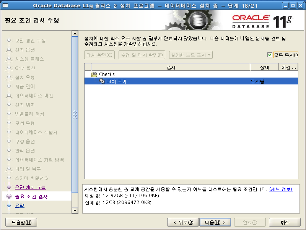Click the 상태 column header

click(264, 67)
